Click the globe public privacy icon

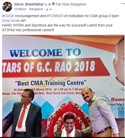tap(47, 9)
